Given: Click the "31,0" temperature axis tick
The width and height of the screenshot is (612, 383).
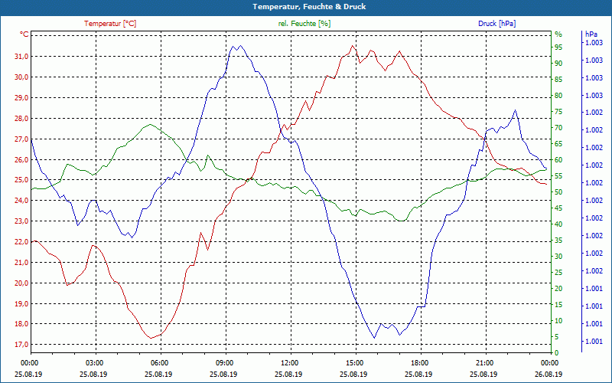Looking at the screenshot, I should pos(21,57).
